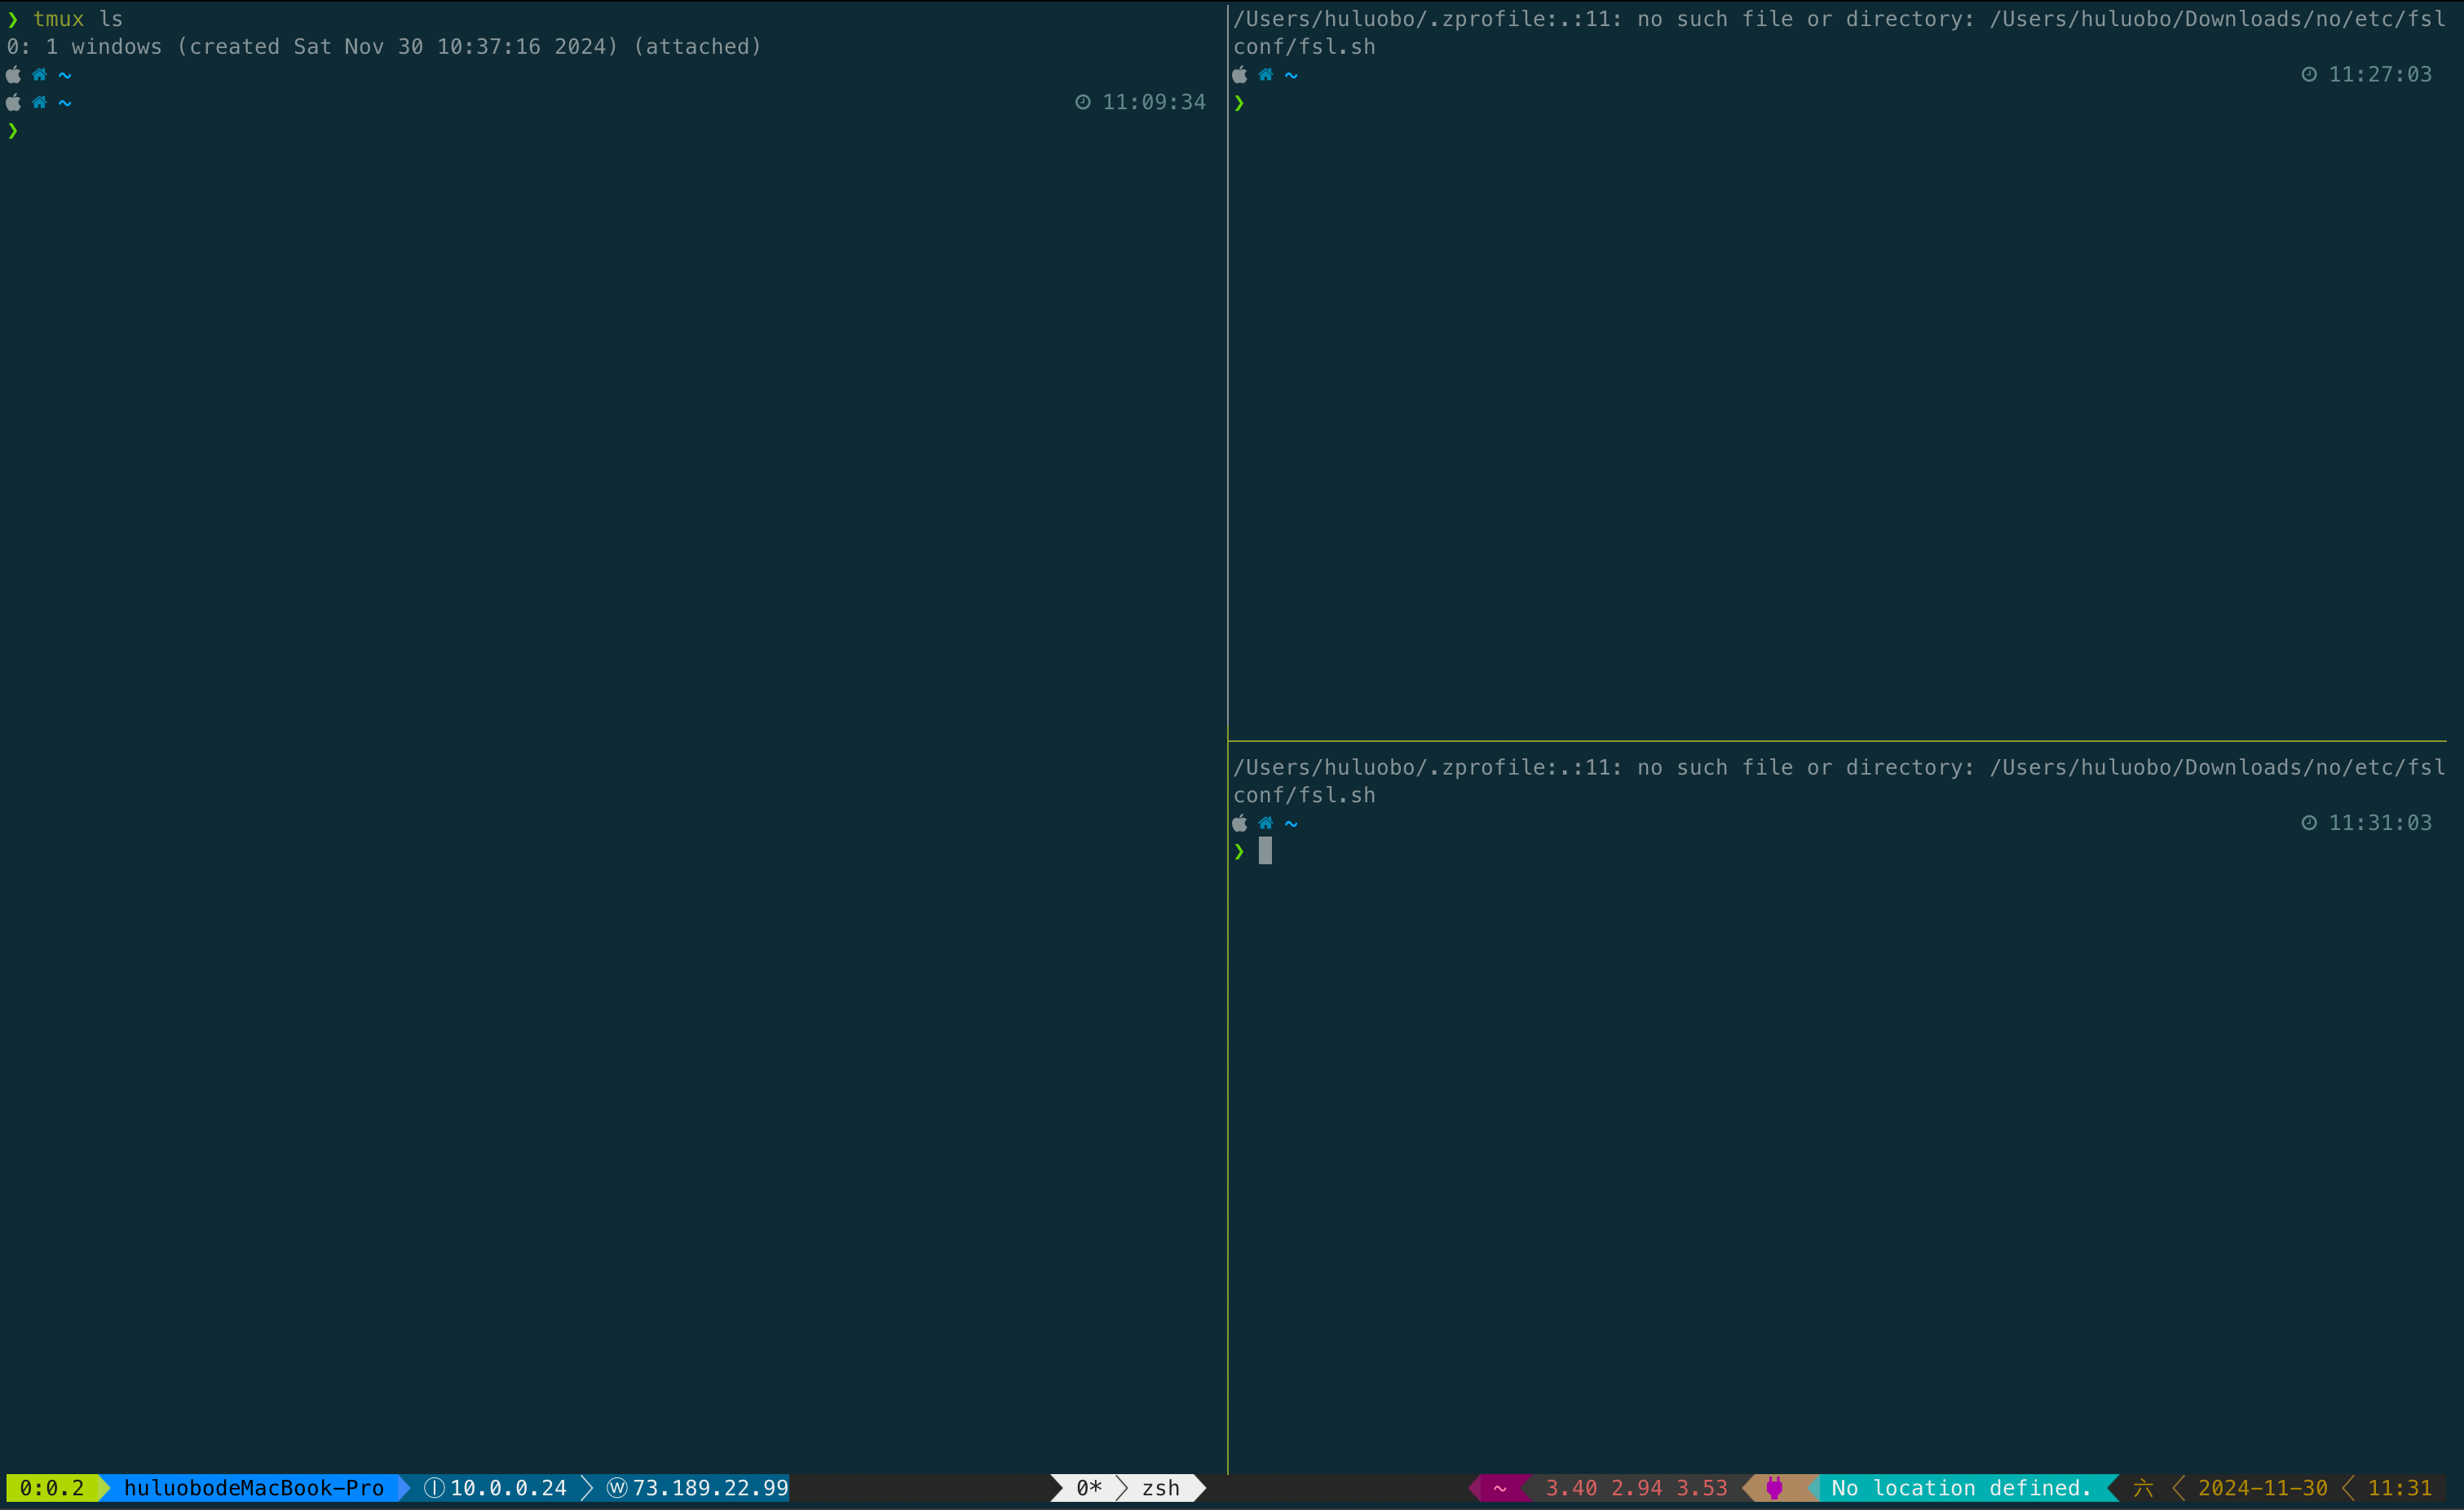The width and height of the screenshot is (2464, 1510).
Task: Click the clock icon beside 11:31:03
Action: pos(2308,822)
